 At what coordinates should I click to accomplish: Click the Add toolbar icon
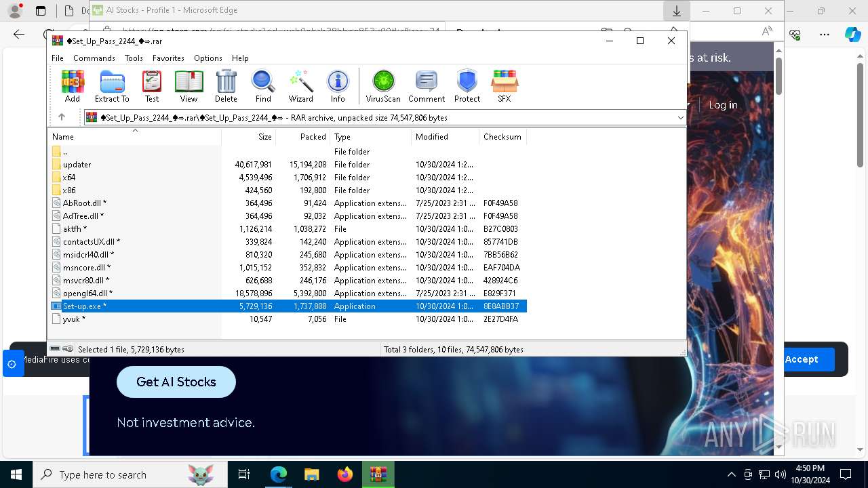[x=73, y=86]
